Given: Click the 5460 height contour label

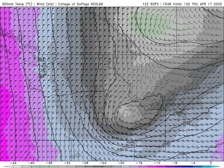Looking at the screenshot, I should (x=135, y=101).
